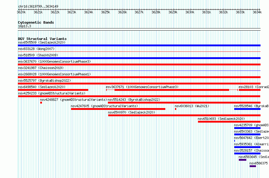Open nsv6500970 (Sedlazeck2020) label
Screen dimensions: 269x178
[131, 112]
